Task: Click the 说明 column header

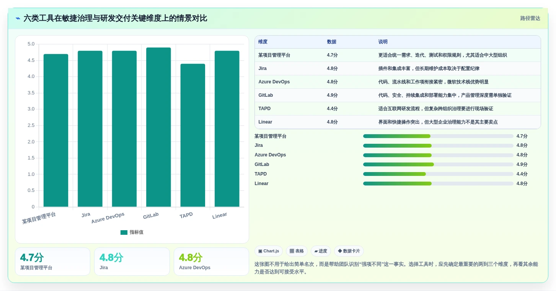Action: [383, 42]
